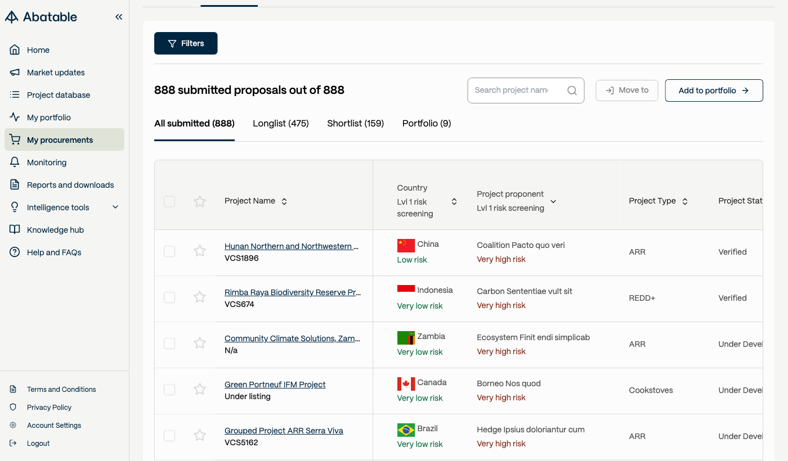The height and width of the screenshot is (461, 788).
Task: Select the Rimba Raya row checkbox
Action: pos(169,297)
